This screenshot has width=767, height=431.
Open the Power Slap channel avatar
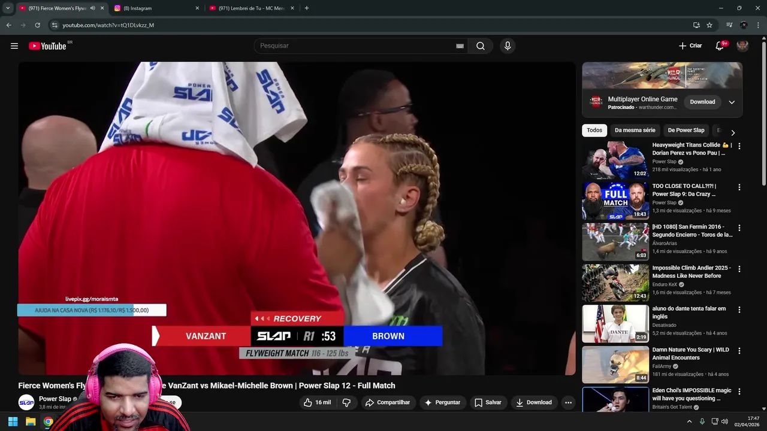coord(26,403)
